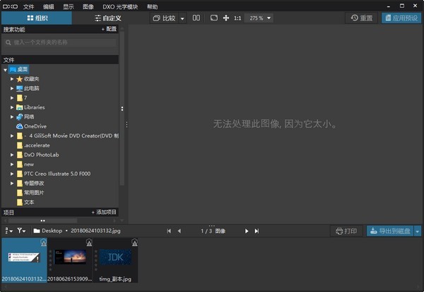This screenshot has width=424, height=292.
Task: Click the folder name search field
Action: pos(60,42)
